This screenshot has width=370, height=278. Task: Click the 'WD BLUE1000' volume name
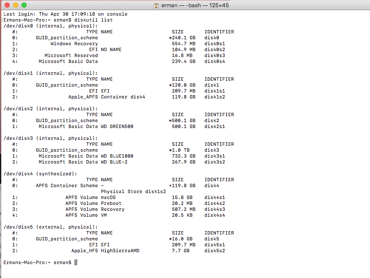[117, 156]
